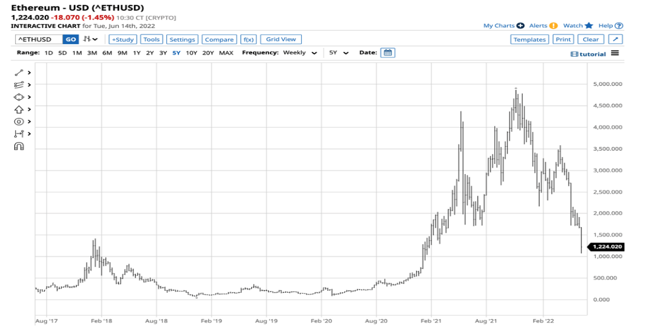Click the Feb '18 date axis label
This screenshot has height=335, width=657.
pyautogui.click(x=102, y=321)
